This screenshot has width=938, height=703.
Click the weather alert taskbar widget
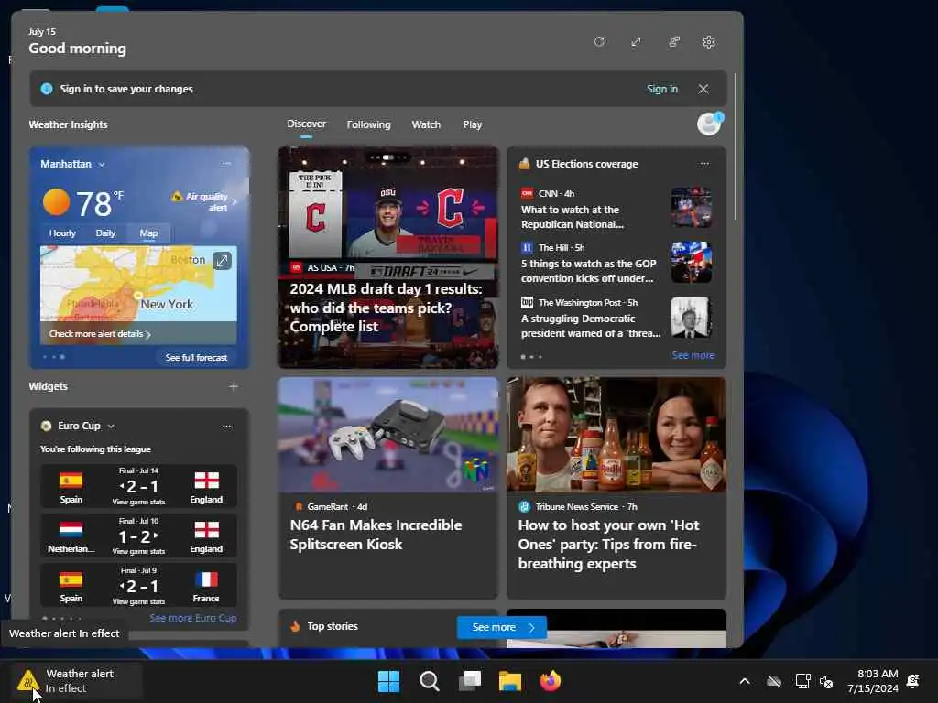(x=75, y=681)
